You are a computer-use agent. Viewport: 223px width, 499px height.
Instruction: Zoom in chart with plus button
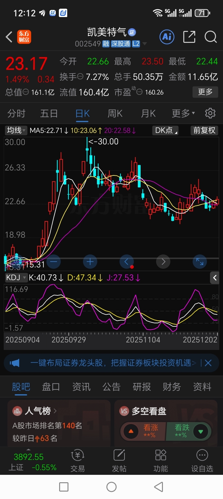(90, 262)
